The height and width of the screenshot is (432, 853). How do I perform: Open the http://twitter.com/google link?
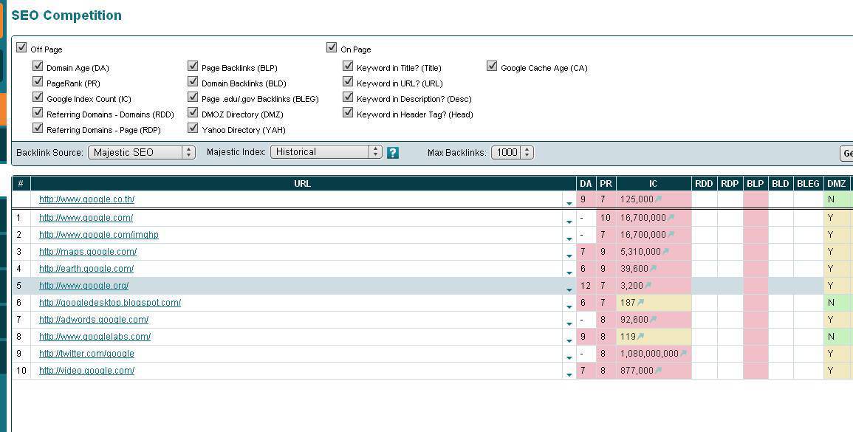coord(87,353)
